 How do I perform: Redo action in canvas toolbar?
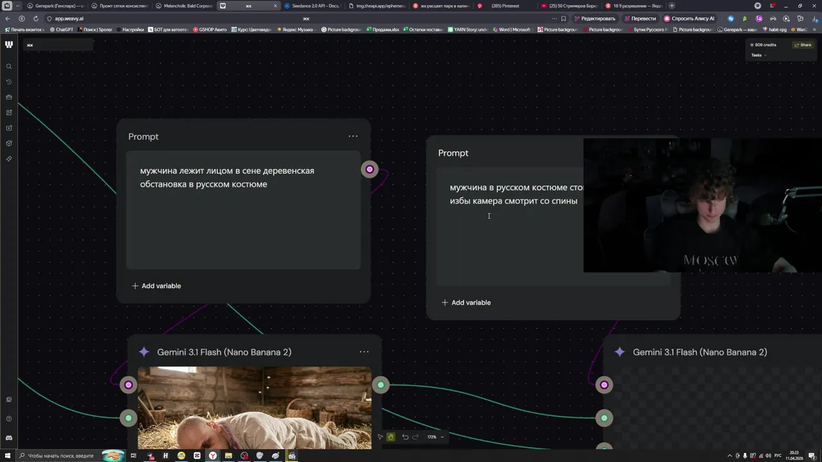pyautogui.click(x=415, y=437)
